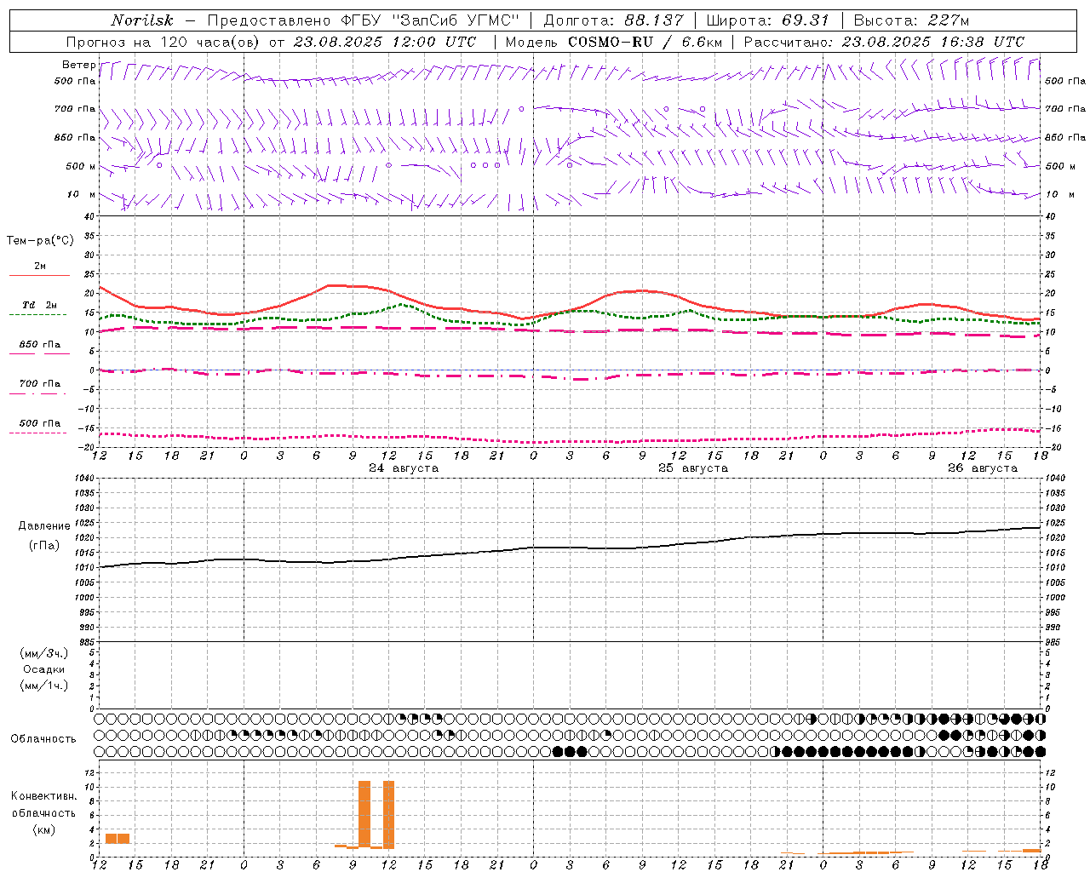Click the "500 гПа" temperature legend entry
This screenshot has height=872, width=1090.
[39, 423]
